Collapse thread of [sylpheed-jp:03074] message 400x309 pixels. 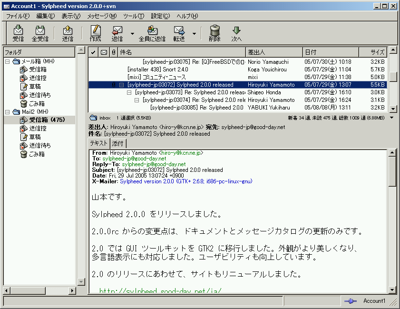[137, 100]
